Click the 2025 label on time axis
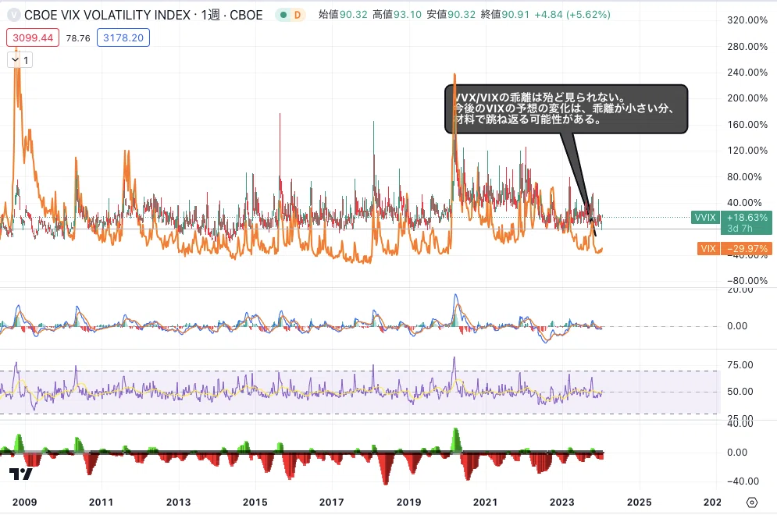Image resolution: width=777 pixels, height=515 pixels. 640,503
